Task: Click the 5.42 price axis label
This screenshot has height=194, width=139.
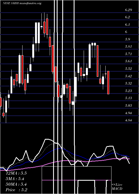Action: [128, 76]
